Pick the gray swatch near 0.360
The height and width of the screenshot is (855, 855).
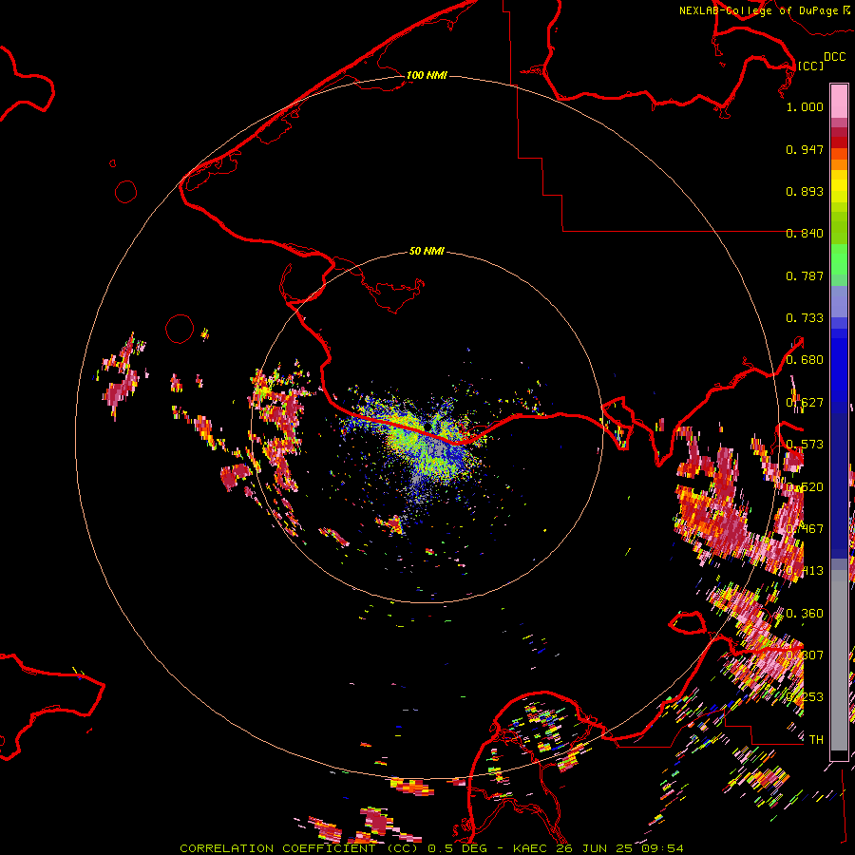[x=839, y=665]
